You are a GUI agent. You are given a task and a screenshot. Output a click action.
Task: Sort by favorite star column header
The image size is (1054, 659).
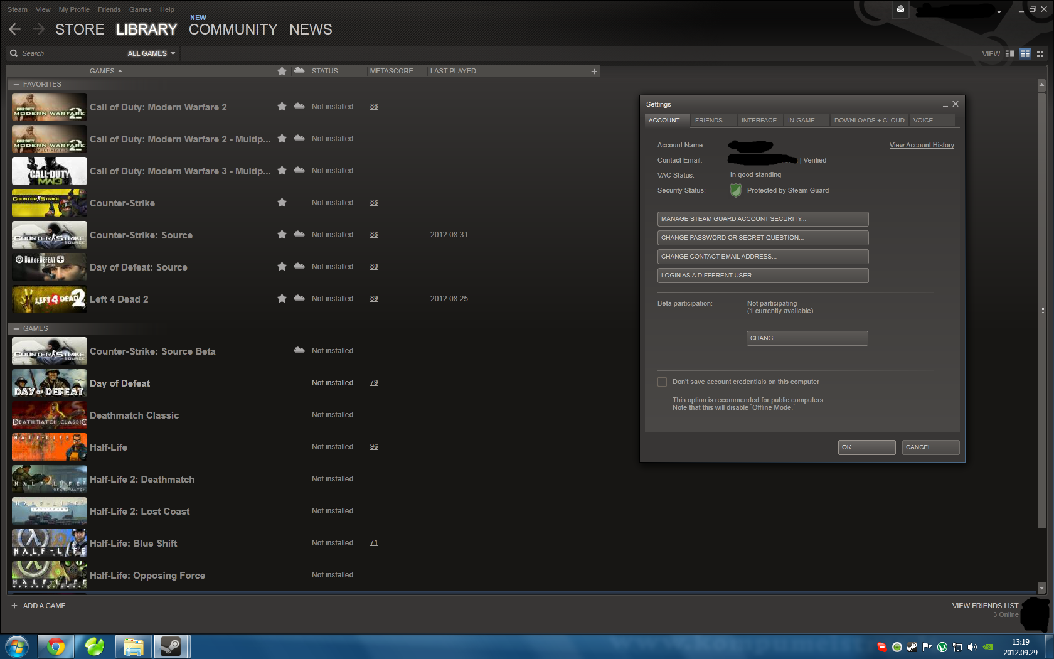click(x=282, y=71)
